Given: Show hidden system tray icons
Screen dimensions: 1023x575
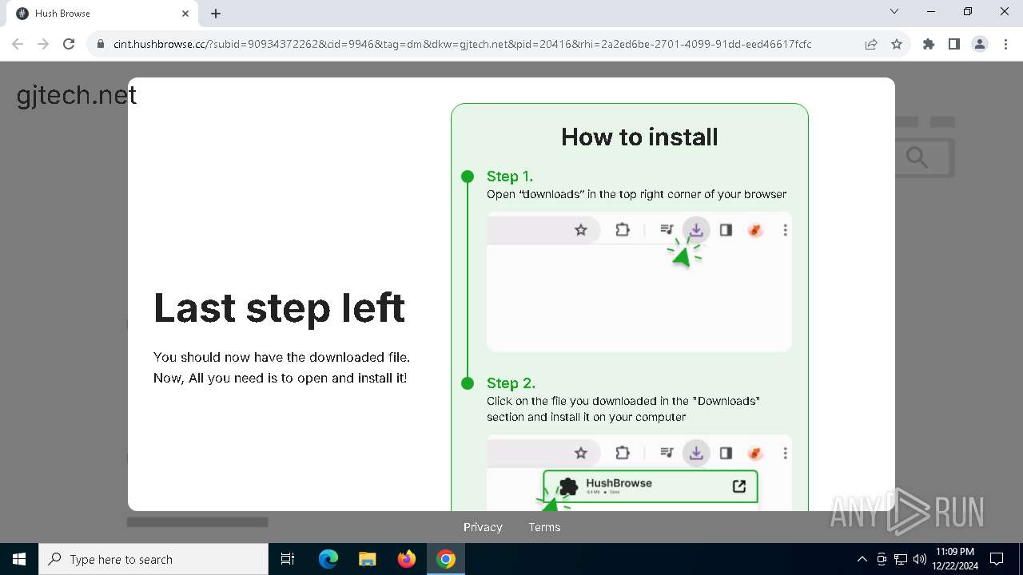Looking at the screenshot, I should [x=862, y=559].
